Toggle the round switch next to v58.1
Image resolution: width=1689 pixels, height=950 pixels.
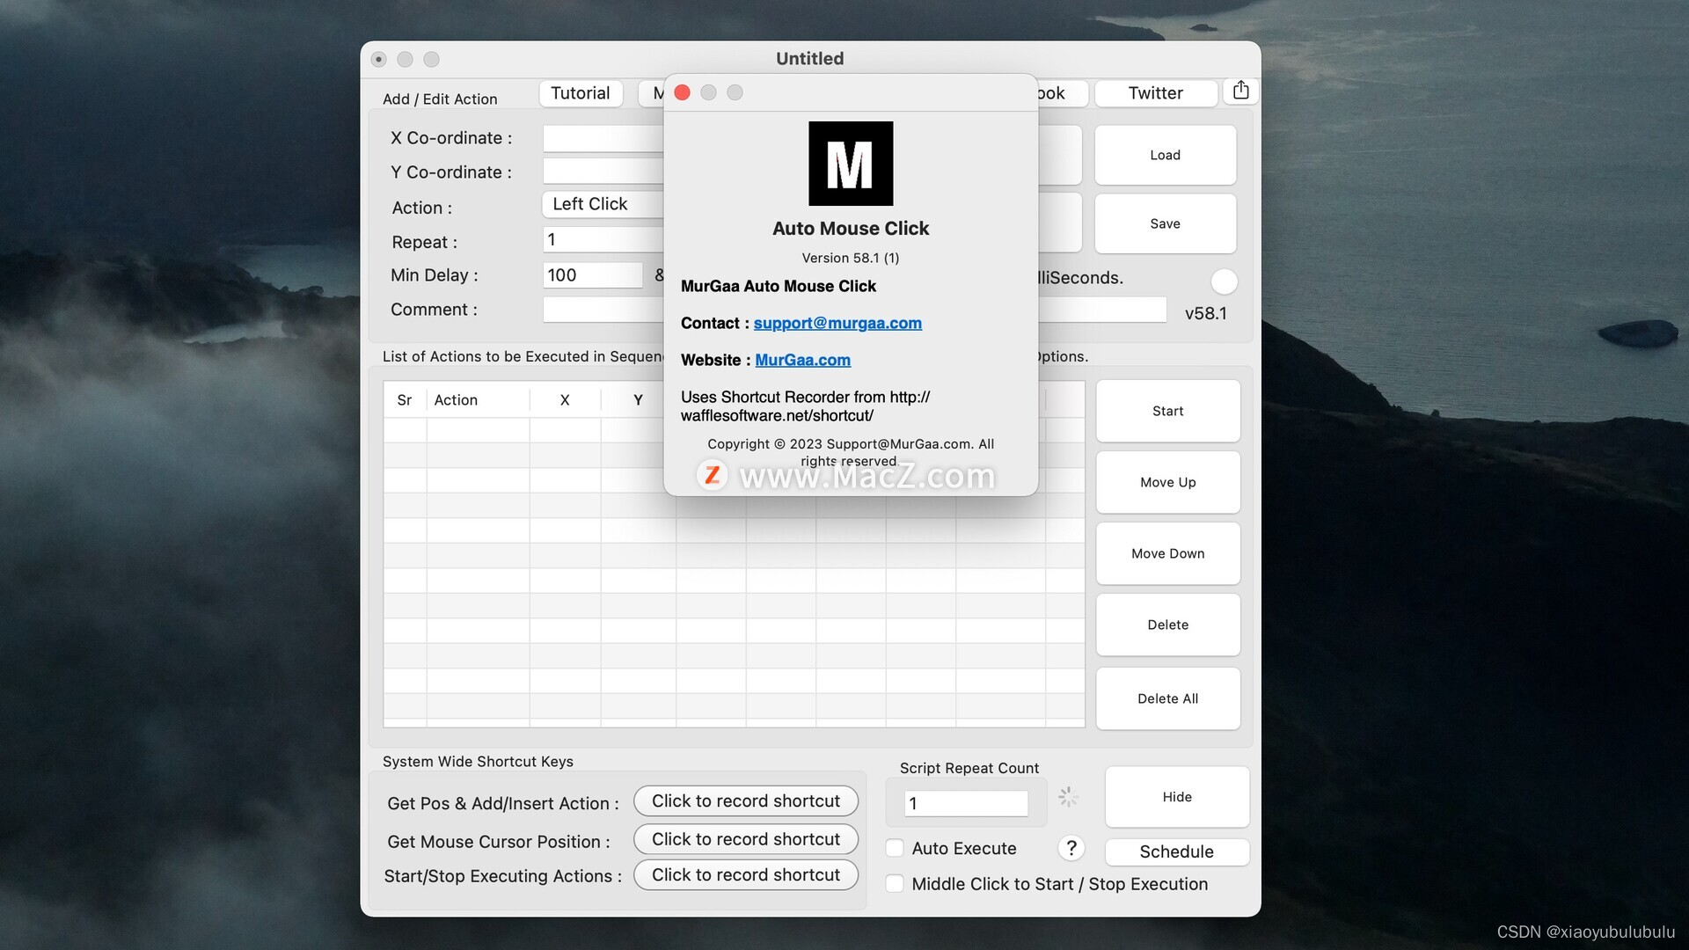click(1224, 281)
